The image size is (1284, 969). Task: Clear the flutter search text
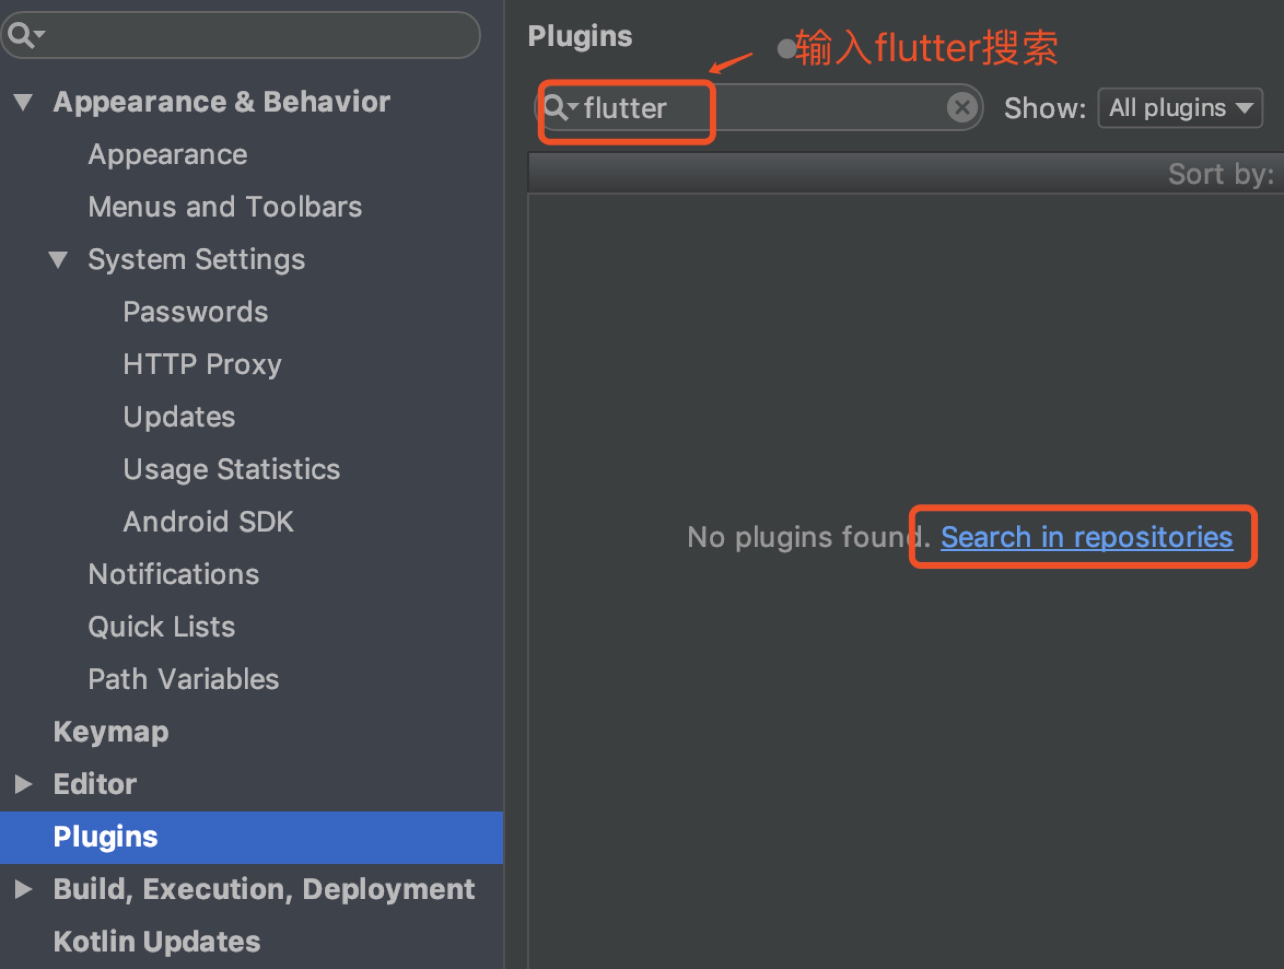click(961, 107)
